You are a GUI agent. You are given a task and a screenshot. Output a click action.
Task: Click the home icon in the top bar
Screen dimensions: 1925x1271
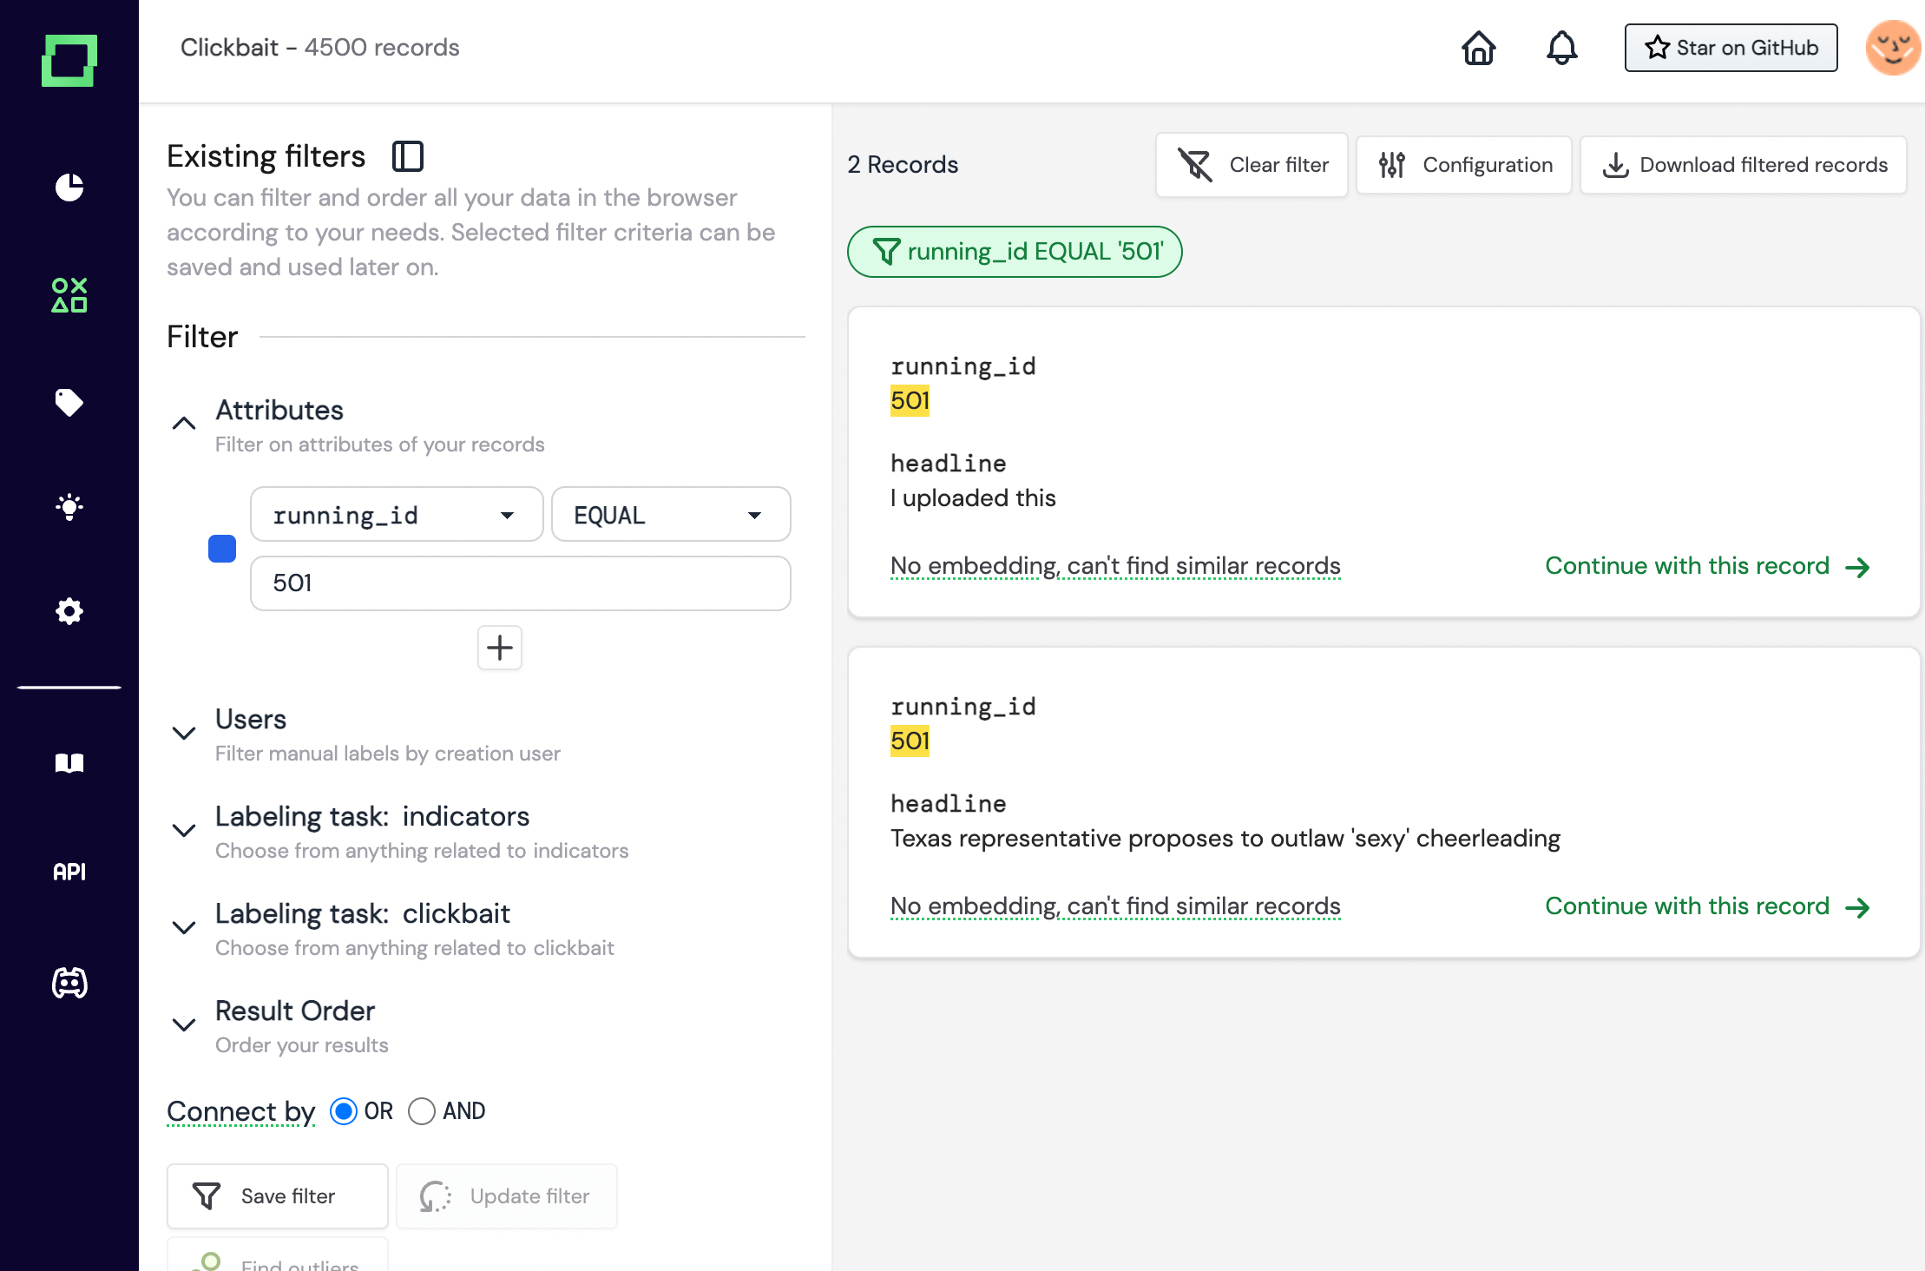coord(1478,49)
